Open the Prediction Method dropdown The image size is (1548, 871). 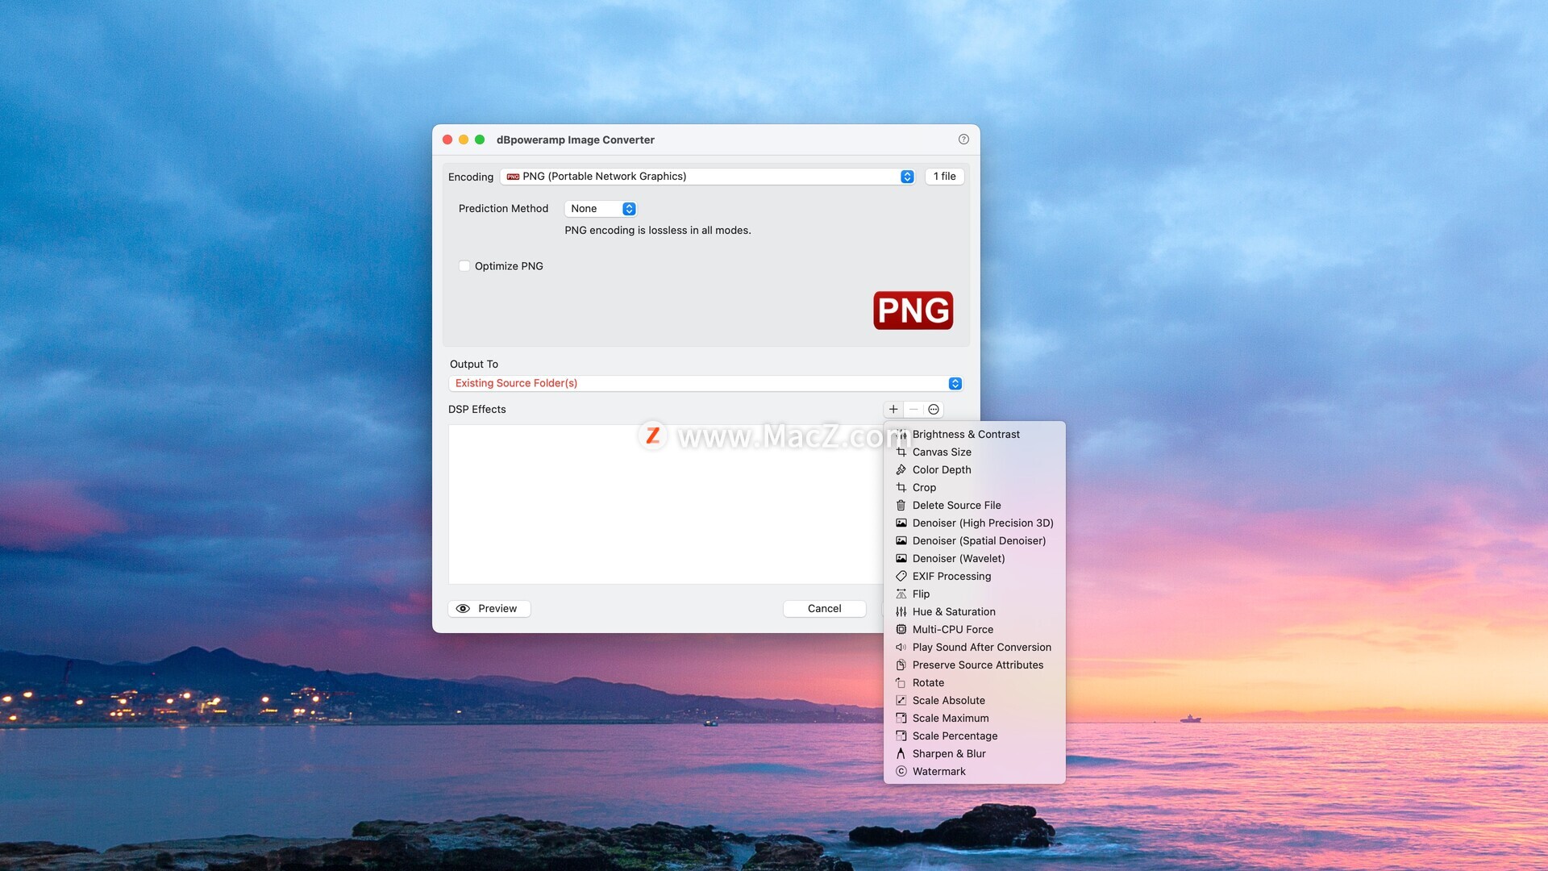[x=629, y=209]
